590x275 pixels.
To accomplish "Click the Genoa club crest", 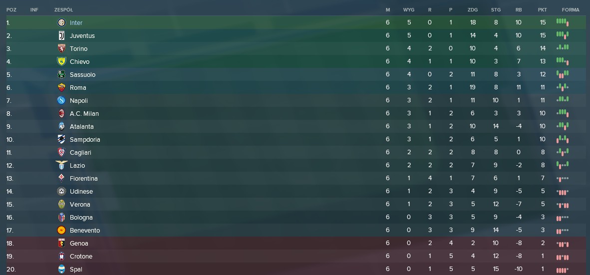I will click(61, 244).
